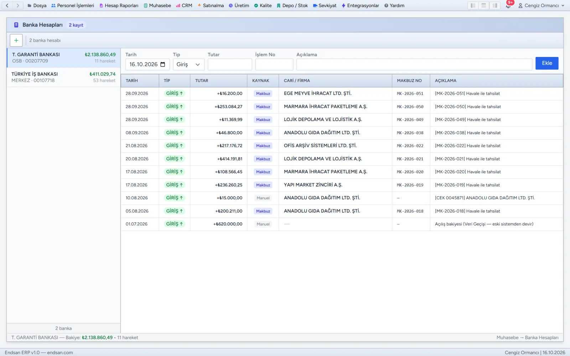Add a new bank account with plus icon
Image resolution: width=570 pixels, height=356 pixels.
pos(16,40)
